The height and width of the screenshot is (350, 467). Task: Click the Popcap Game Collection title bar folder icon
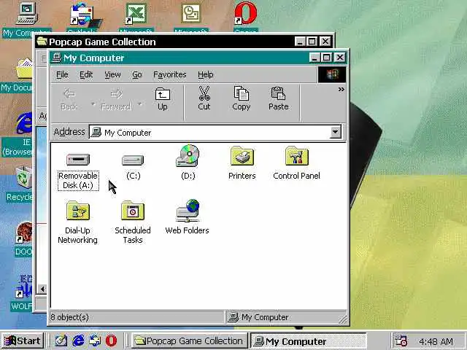click(42, 42)
